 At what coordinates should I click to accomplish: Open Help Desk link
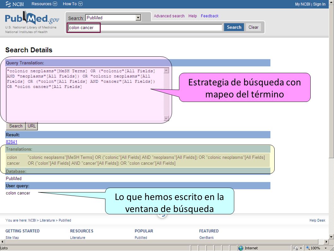pyautogui.click(x=317, y=220)
